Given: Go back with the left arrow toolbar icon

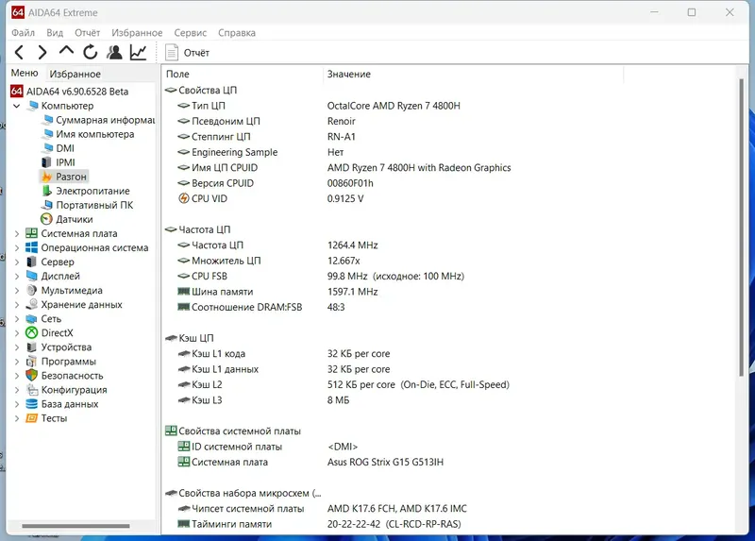Looking at the screenshot, I should (x=19, y=52).
